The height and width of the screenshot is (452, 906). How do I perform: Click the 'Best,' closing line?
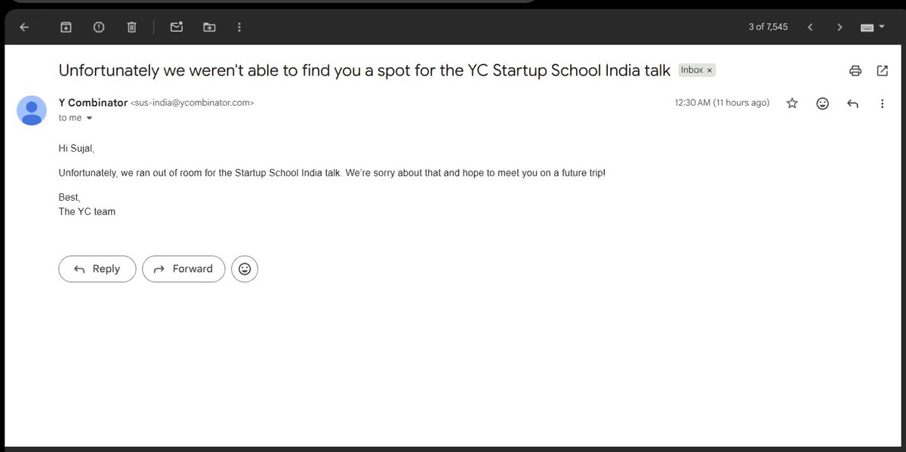point(69,198)
